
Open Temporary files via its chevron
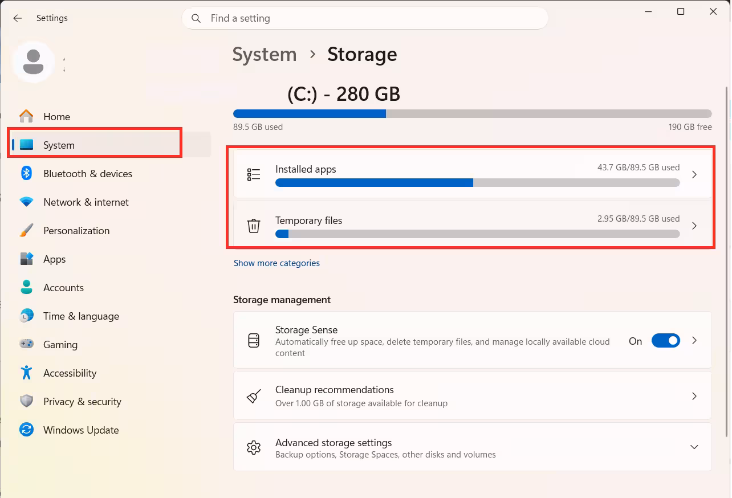pos(694,226)
